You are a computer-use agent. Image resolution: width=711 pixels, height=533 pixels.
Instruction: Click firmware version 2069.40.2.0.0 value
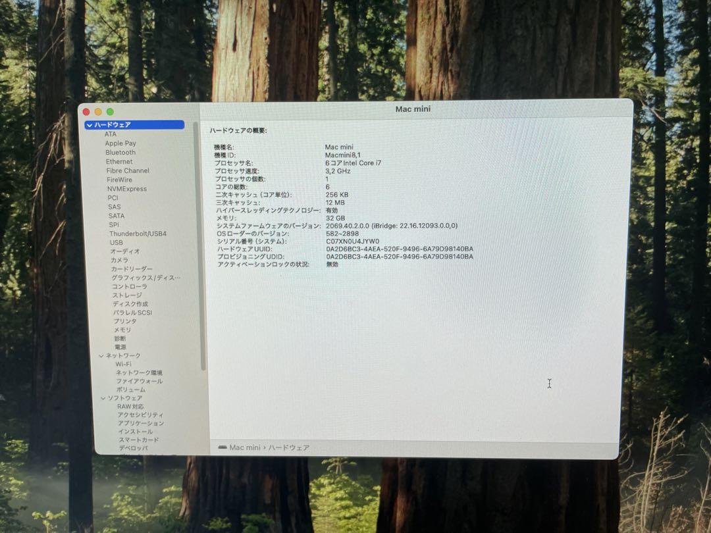pyautogui.click(x=392, y=226)
